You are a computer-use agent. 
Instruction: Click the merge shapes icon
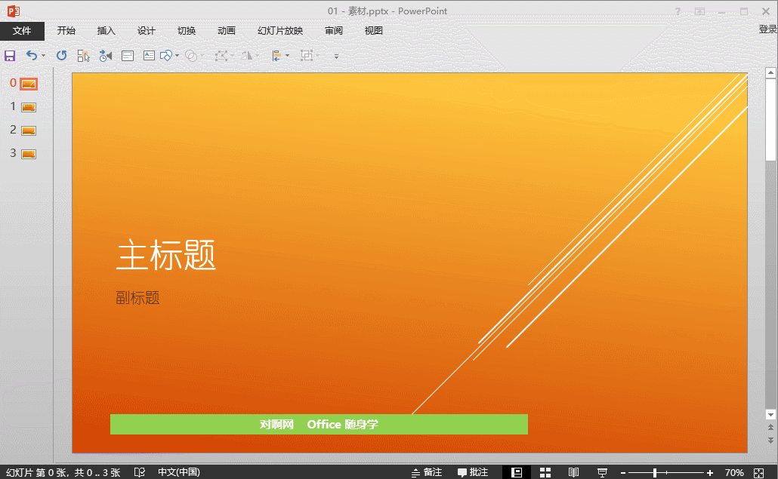(191, 56)
